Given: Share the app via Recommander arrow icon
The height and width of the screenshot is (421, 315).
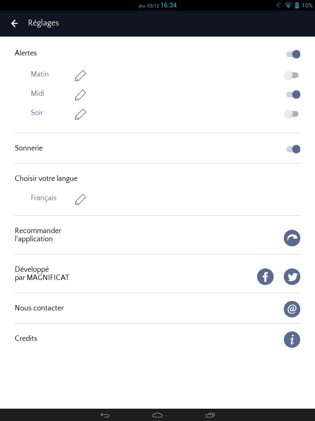Looking at the screenshot, I should pos(292,238).
